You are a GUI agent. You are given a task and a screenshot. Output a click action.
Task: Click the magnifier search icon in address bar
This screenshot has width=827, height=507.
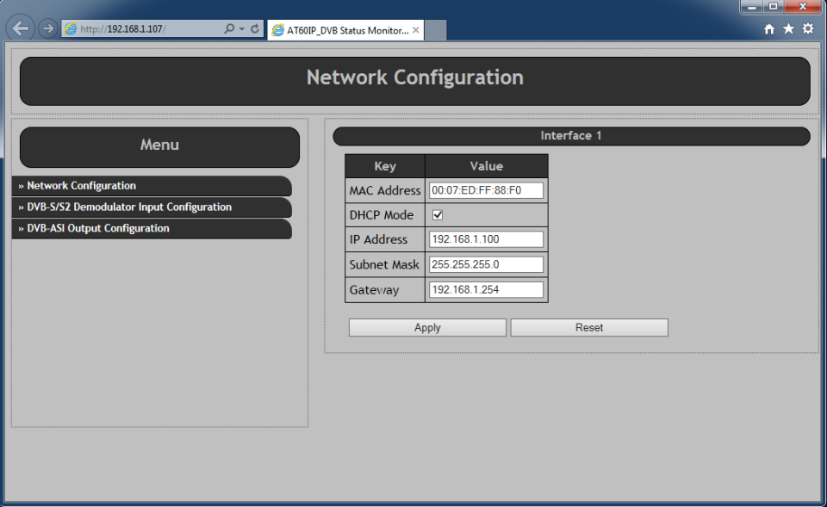(x=229, y=29)
